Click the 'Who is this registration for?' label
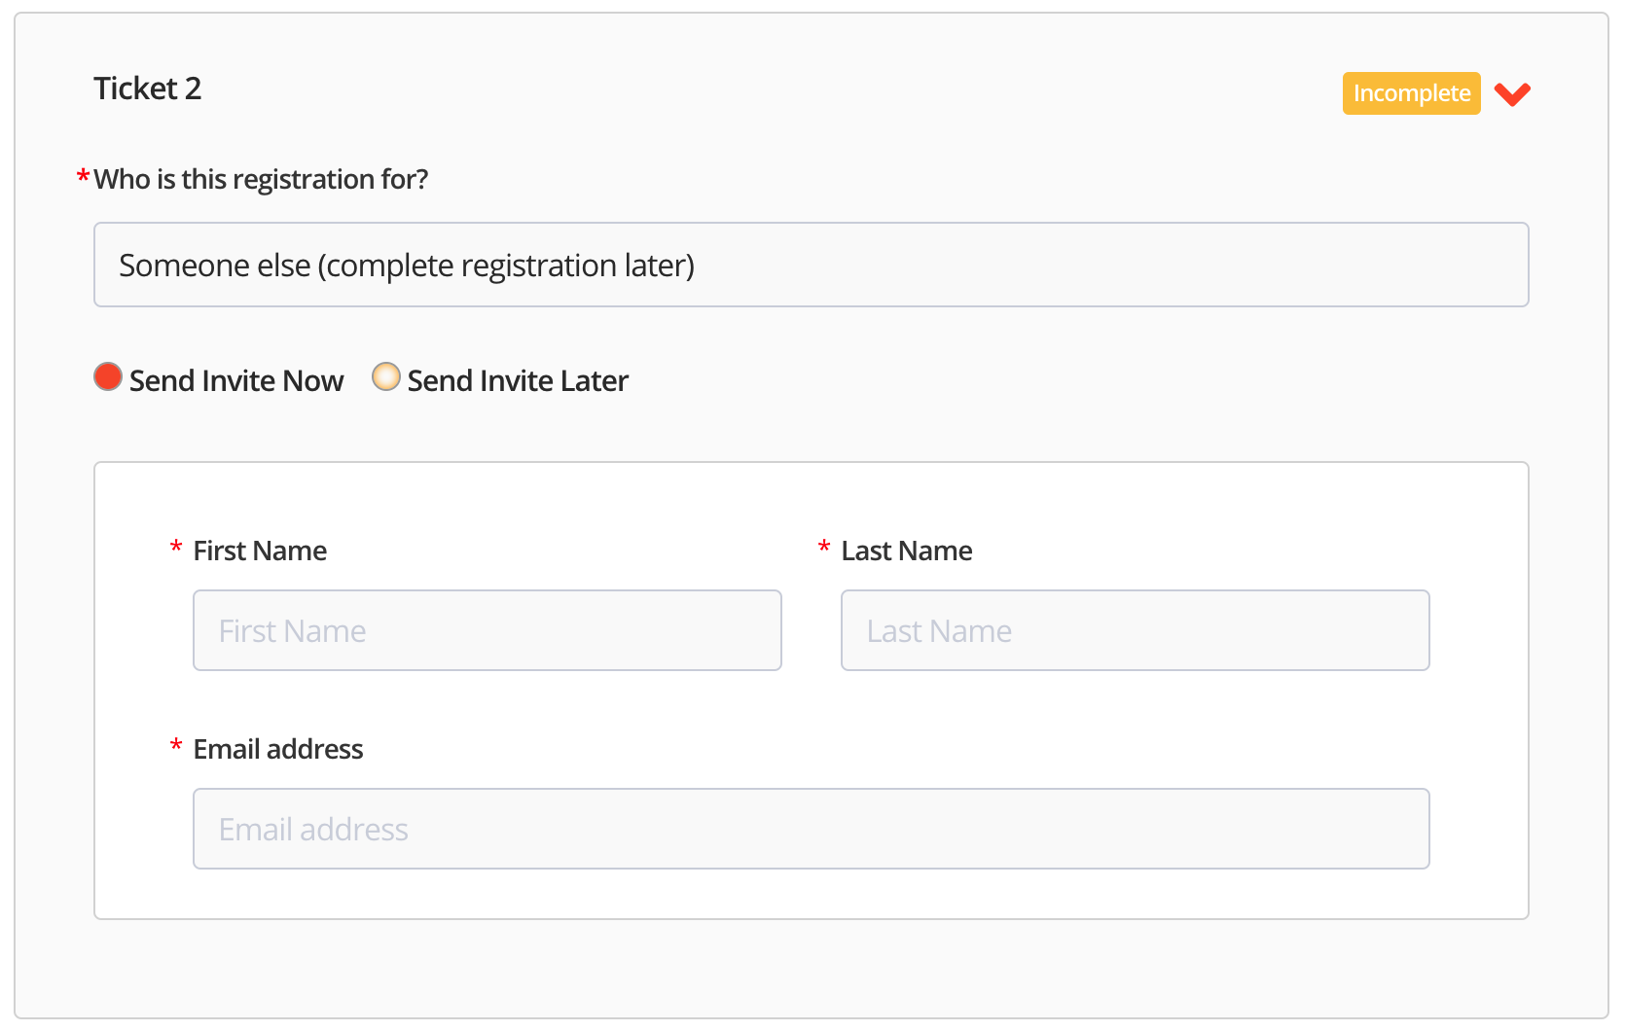Viewport: 1625px width, 1031px height. pyautogui.click(x=261, y=179)
